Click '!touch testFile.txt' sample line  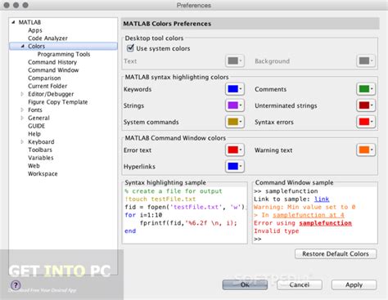point(160,199)
